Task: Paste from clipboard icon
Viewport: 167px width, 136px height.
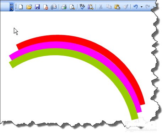Action: pyautogui.click(x=117, y=7)
